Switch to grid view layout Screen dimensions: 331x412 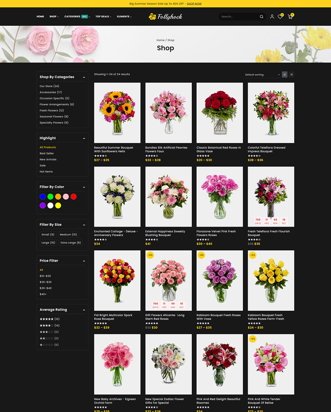(x=284, y=75)
